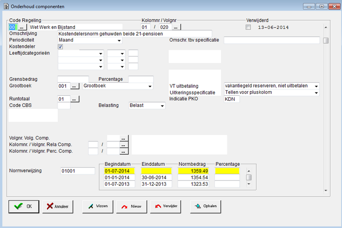Click the Verwijder button
The width and height of the screenshot is (342, 228).
165,206
